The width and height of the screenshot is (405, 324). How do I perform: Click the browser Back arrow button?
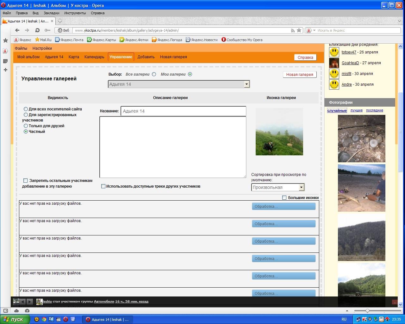click(17, 30)
